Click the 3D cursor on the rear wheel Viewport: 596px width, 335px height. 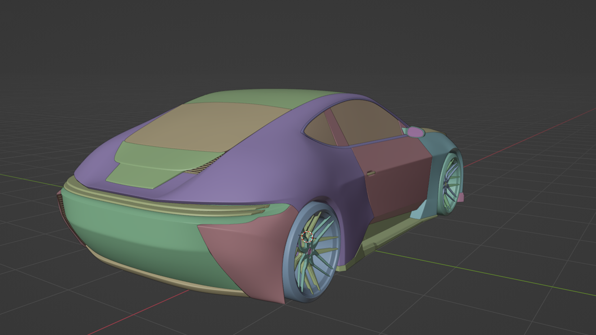tap(307, 236)
